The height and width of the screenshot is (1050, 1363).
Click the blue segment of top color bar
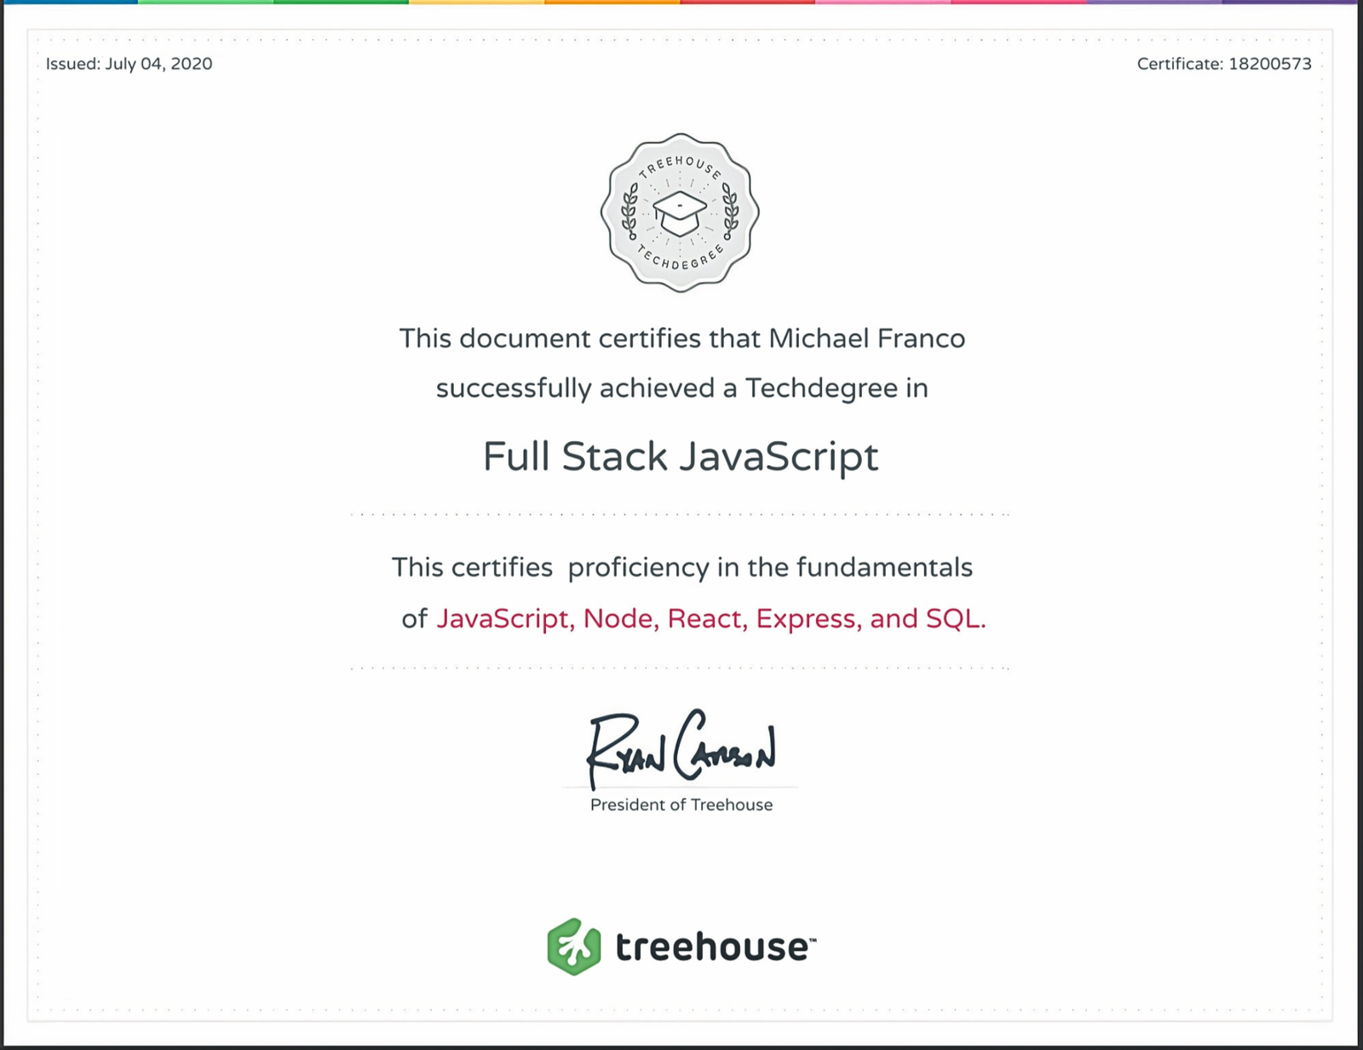(68, 2)
